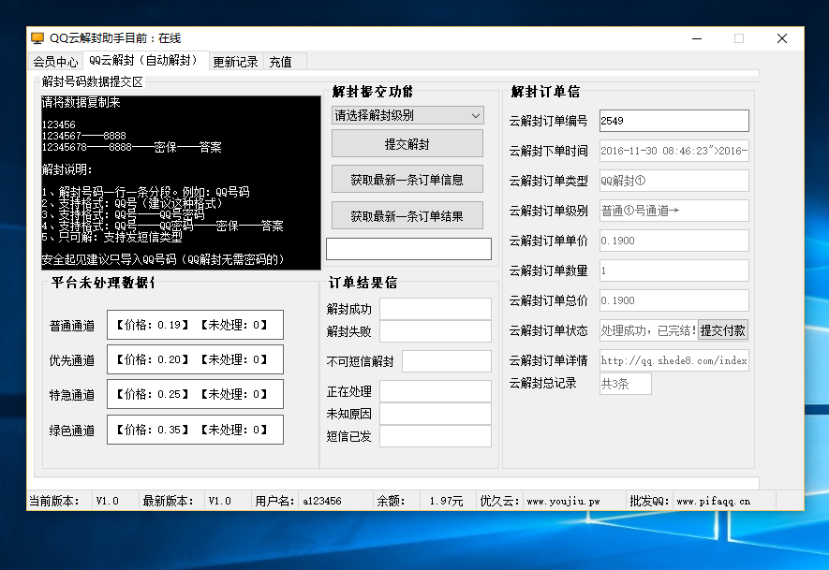Click the 提交解封 button
This screenshot has height=570, width=829.
pos(407,144)
